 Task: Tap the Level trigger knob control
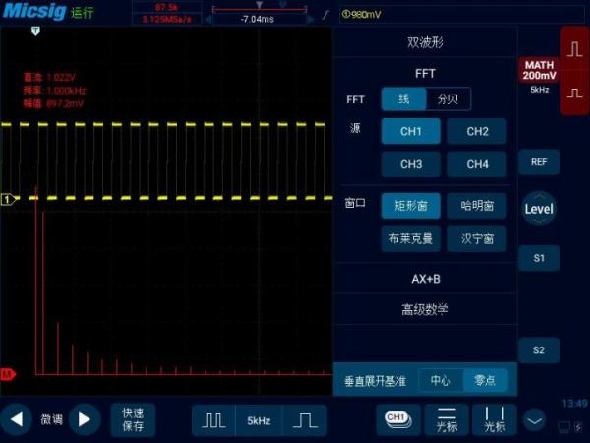(x=539, y=209)
